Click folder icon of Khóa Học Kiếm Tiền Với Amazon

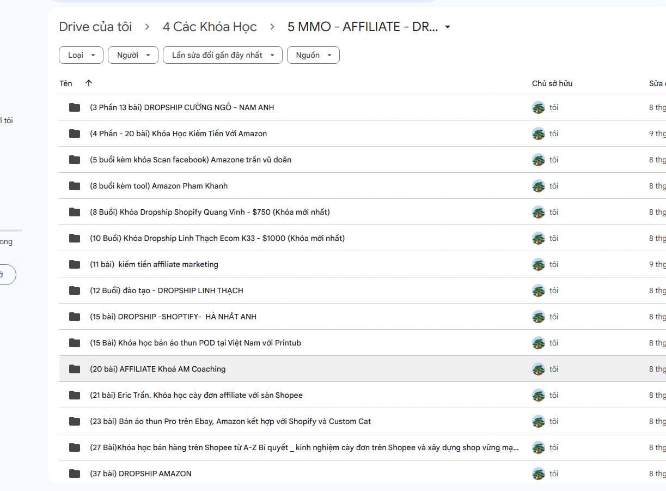pyautogui.click(x=75, y=134)
